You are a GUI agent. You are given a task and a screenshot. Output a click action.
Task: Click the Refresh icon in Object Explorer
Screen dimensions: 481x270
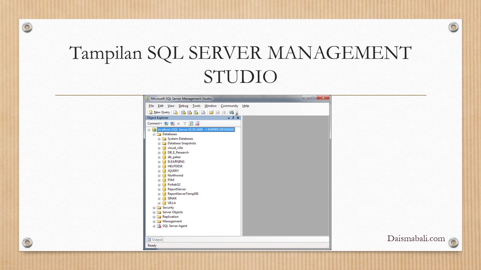click(x=191, y=123)
